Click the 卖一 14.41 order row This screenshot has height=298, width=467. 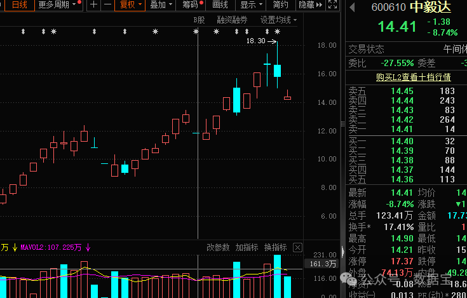tap(402, 129)
